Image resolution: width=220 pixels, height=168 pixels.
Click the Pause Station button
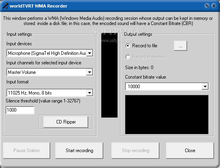[27, 151]
